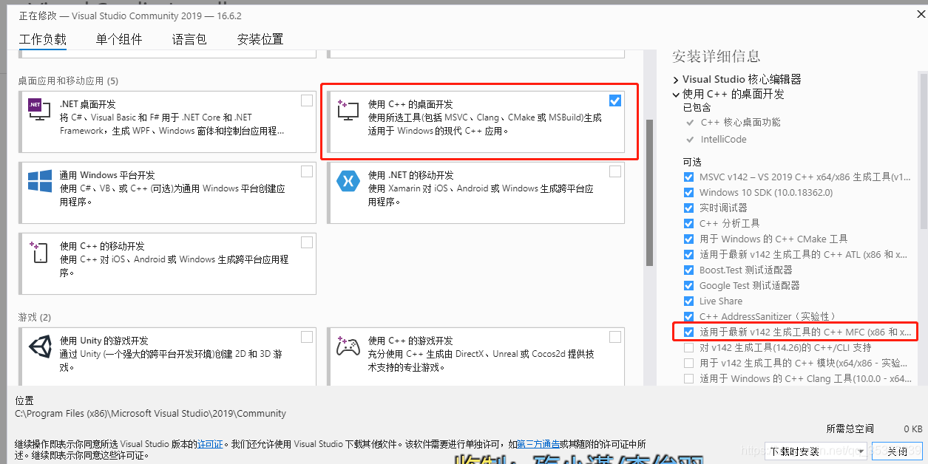Open the 第三方通告 link
This screenshot has height=464, width=928.
click(538, 444)
